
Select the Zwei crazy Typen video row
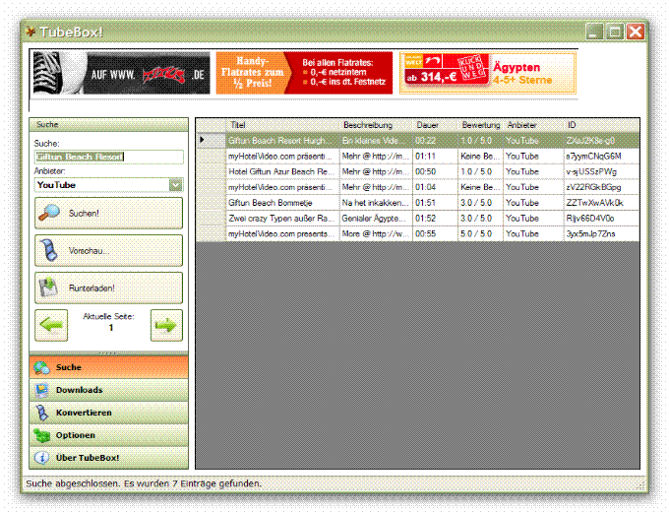tap(280, 218)
